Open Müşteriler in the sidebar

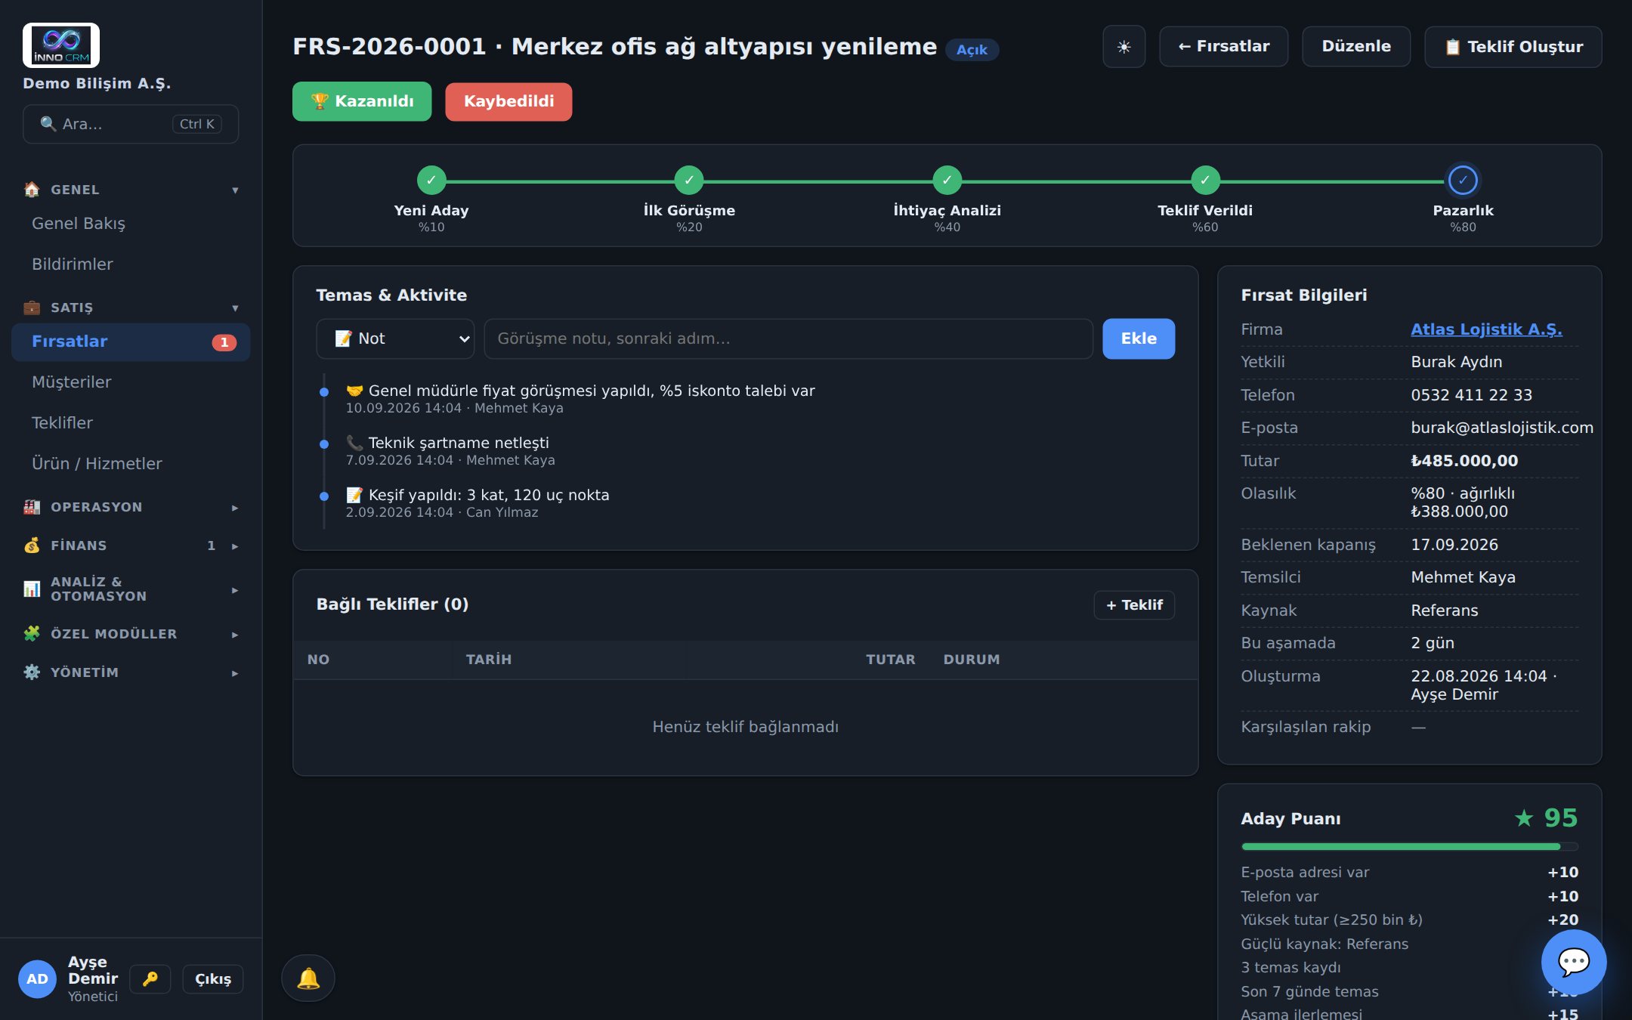click(72, 382)
